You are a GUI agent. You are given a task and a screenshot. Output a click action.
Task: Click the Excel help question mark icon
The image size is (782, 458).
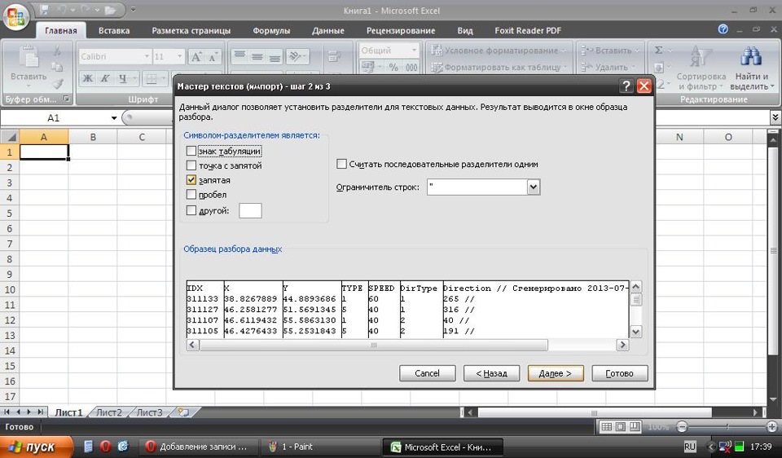tap(723, 29)
